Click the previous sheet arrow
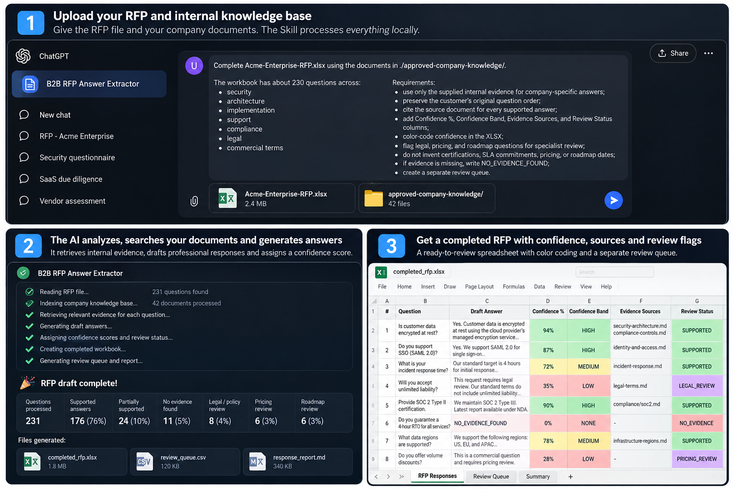 376,477
